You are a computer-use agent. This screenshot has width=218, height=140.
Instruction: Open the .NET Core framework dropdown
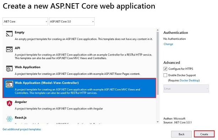[x=25, y=21]
